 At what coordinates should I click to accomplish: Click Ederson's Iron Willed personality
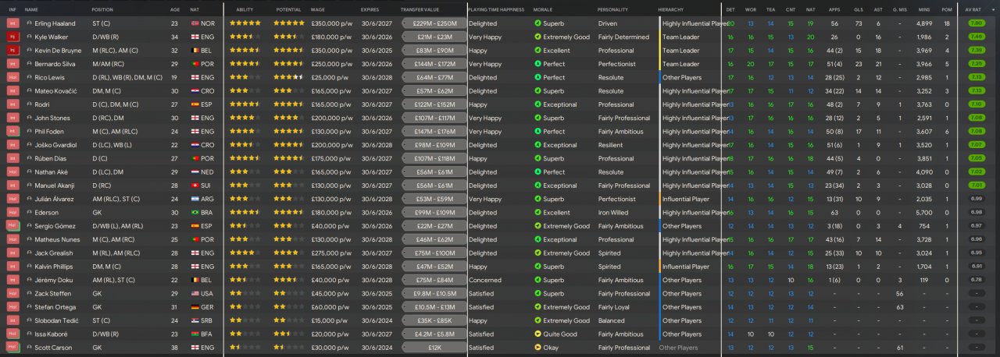[613, 212]
